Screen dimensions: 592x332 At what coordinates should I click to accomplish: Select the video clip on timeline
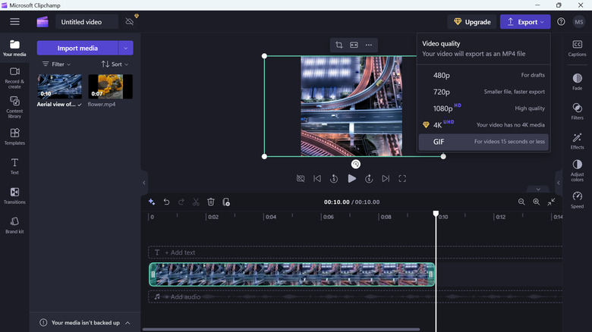[x=292, y=274]
